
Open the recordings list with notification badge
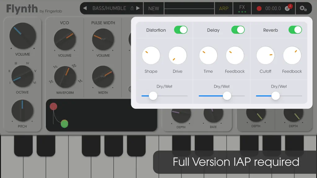pos(288,8)
